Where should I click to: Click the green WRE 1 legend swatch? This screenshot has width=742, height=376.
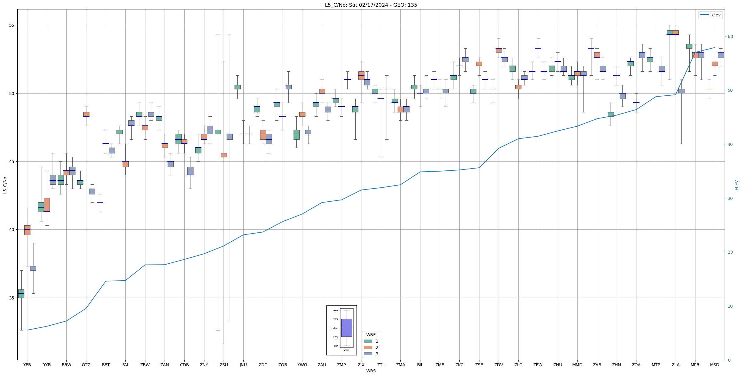(368, 341)
